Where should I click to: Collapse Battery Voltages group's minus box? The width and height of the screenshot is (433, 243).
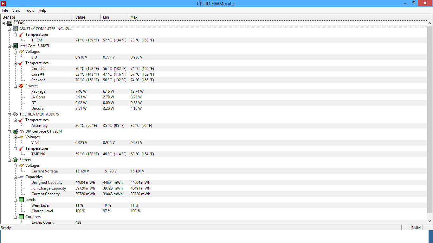(x=15, y=165)
